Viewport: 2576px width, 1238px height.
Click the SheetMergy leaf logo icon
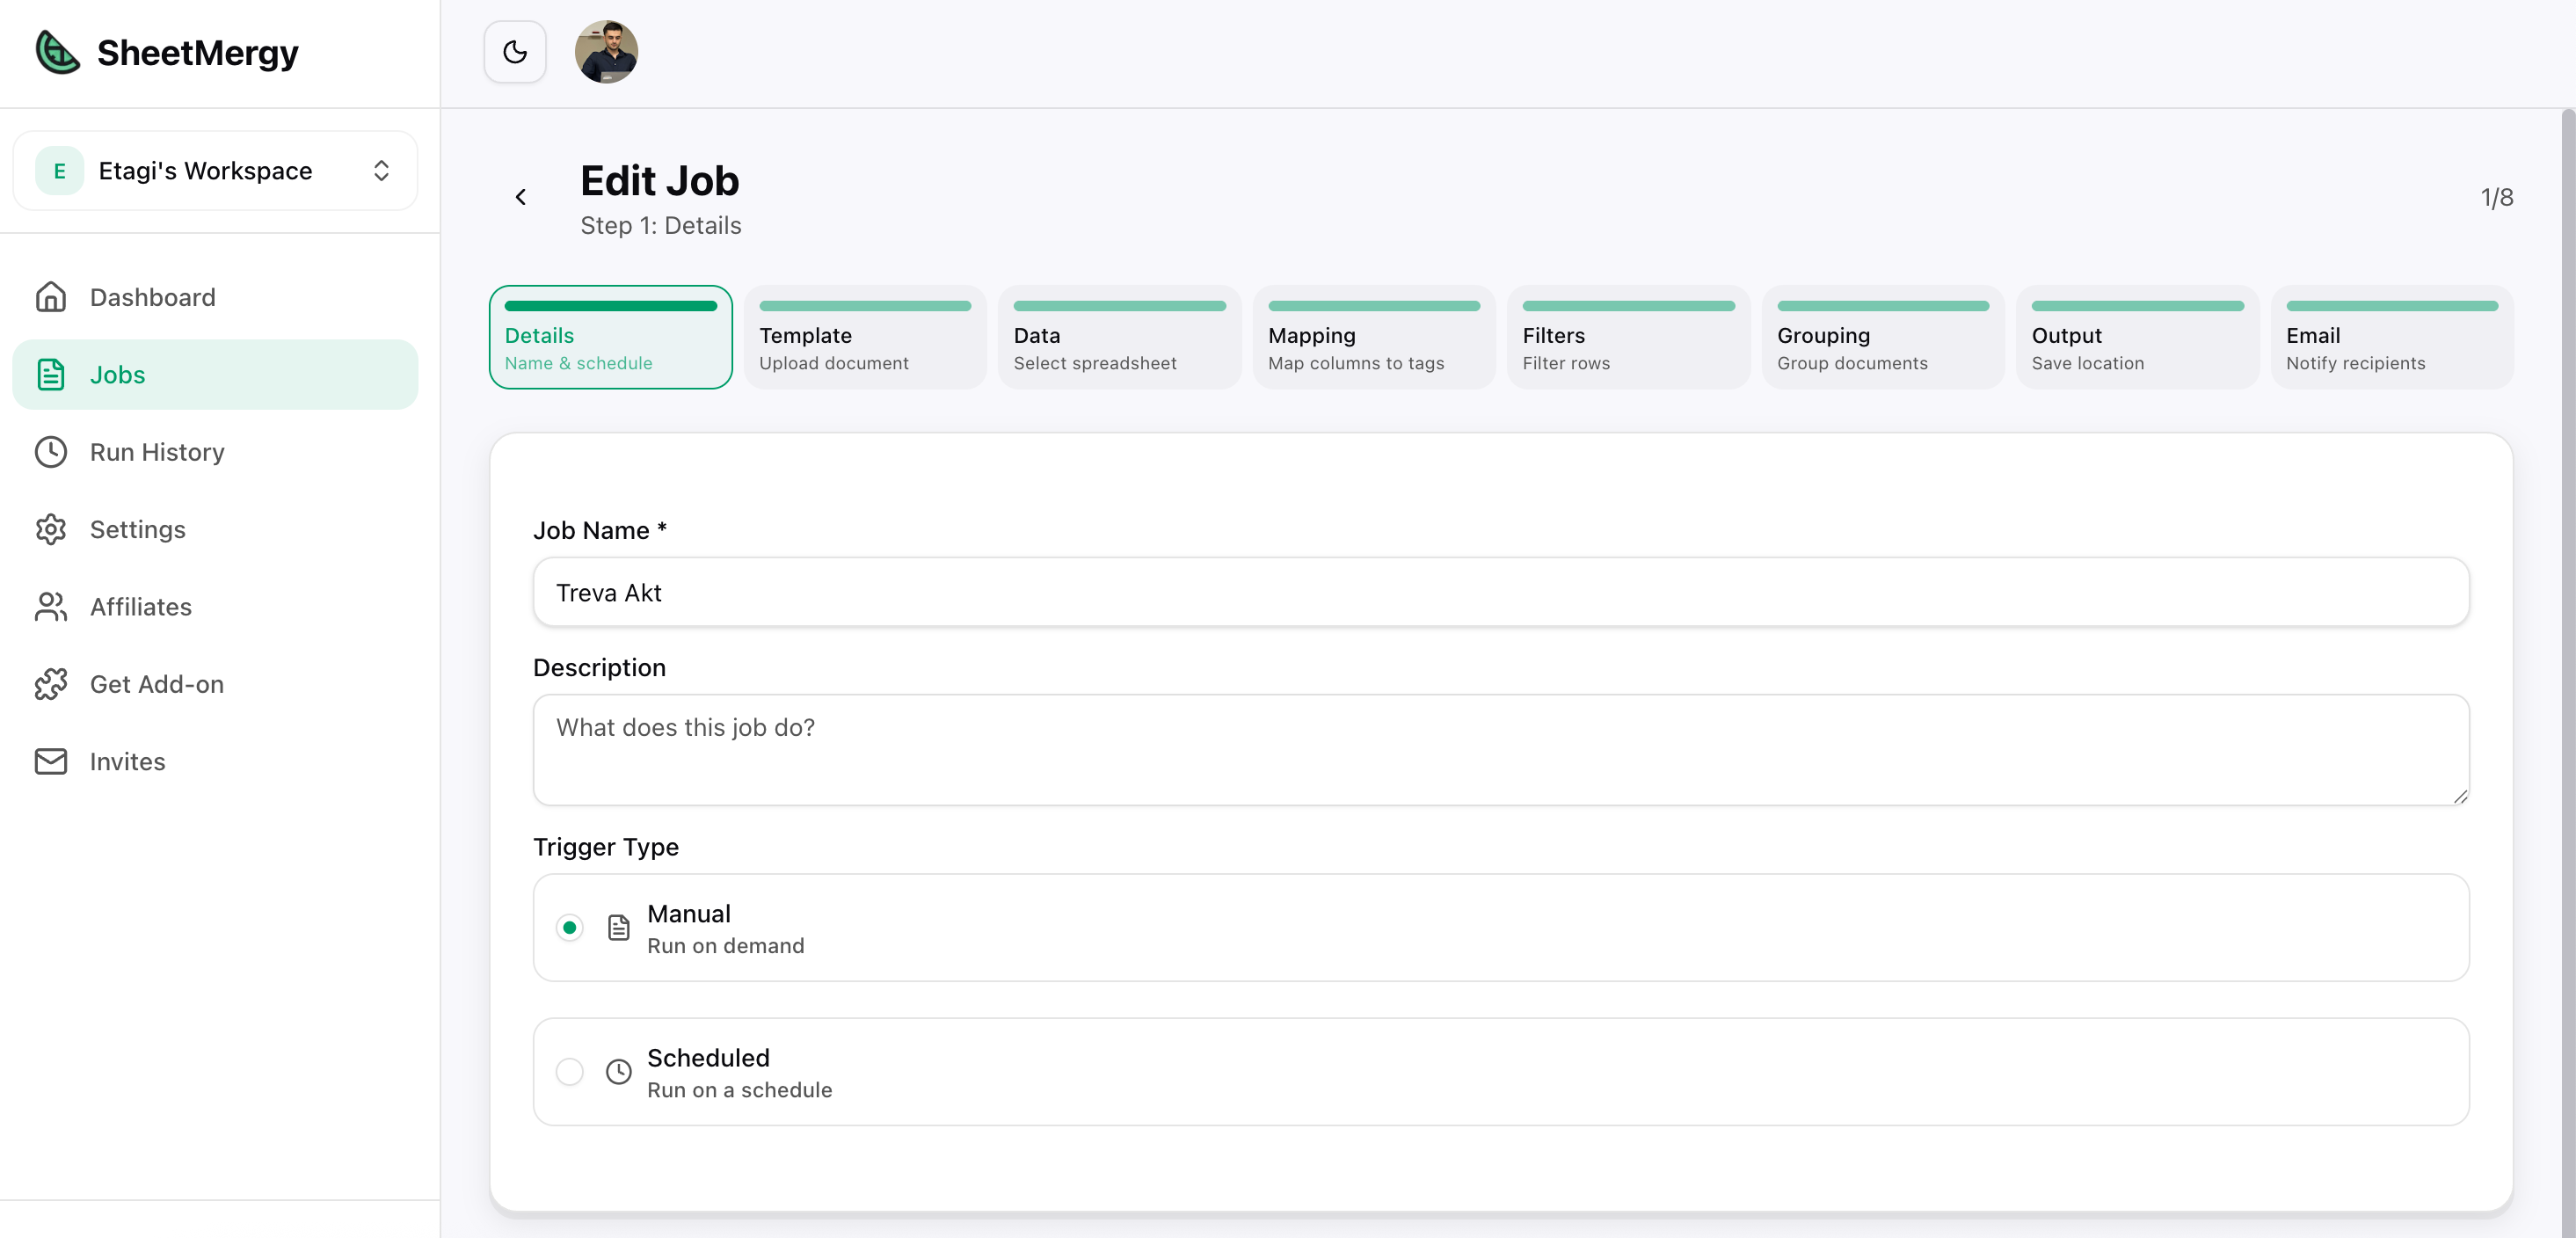[x=57, y=52]
